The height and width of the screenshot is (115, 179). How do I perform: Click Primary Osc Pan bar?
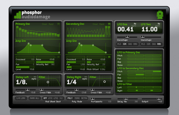(25, 62)
